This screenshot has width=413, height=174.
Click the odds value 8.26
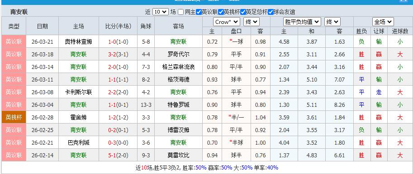(x=340, y=105)
